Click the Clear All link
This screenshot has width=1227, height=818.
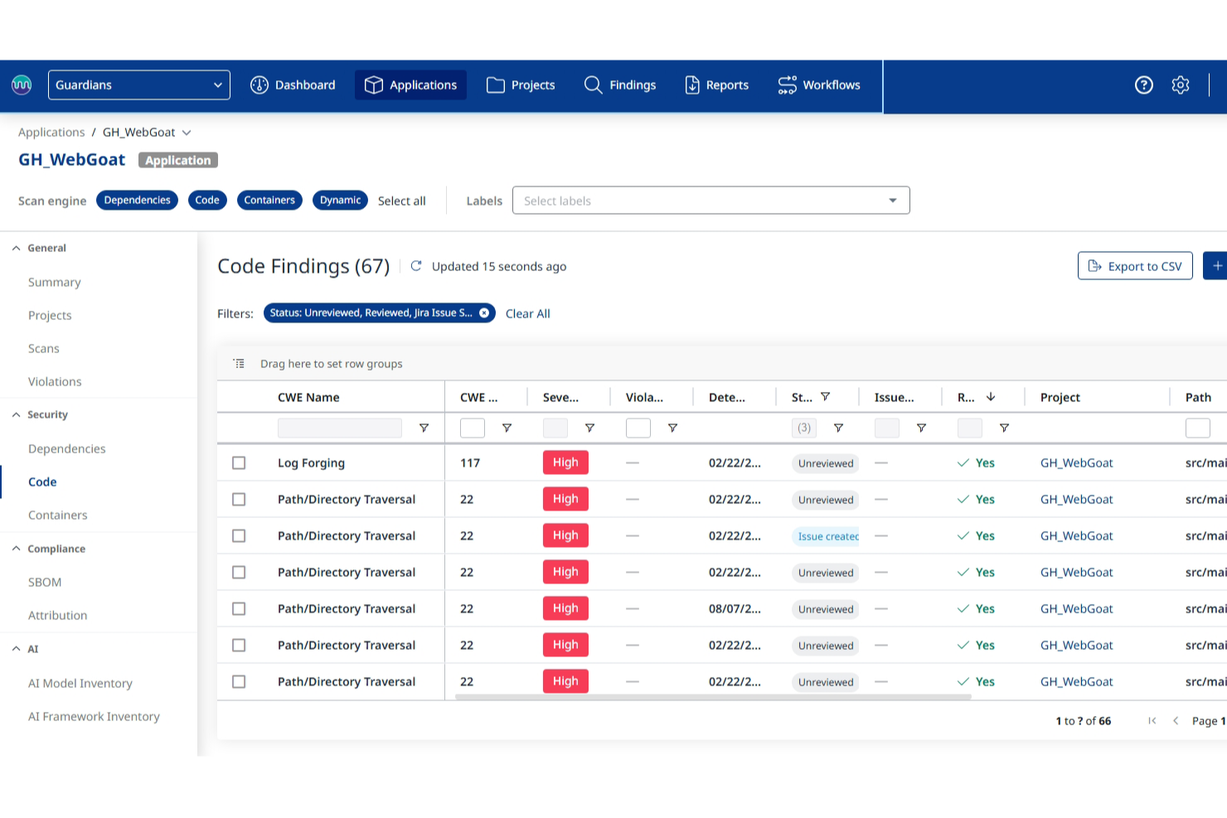tap(527, 313)
